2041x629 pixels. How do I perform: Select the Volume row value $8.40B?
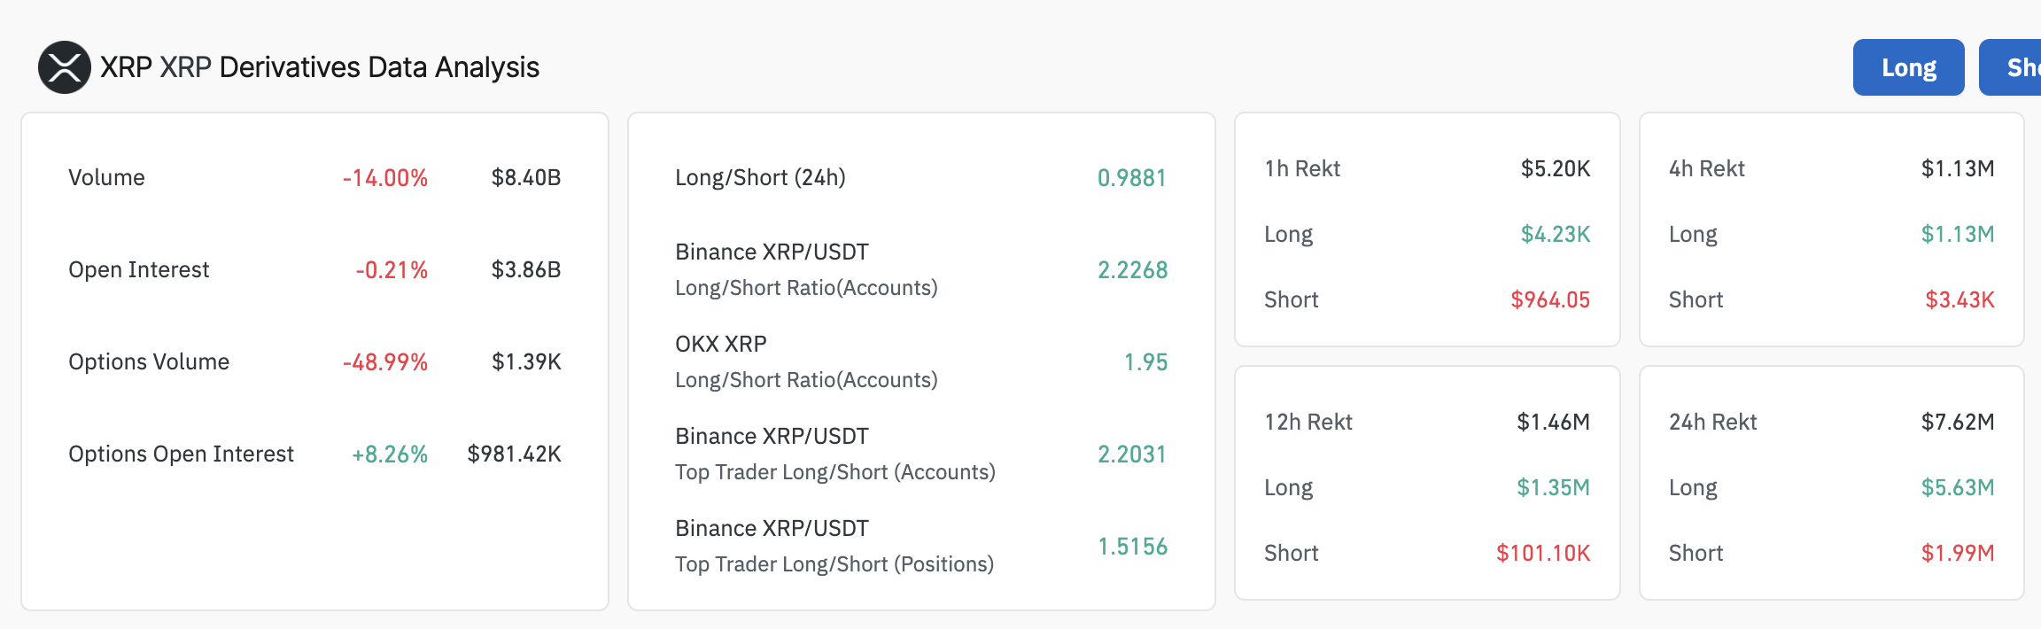click(525, 177)
